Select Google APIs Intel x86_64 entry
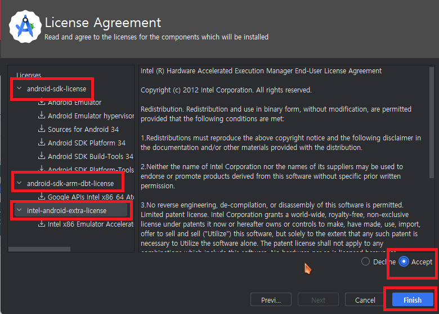This screenshot has width=439, height=314. click(91, 197)
